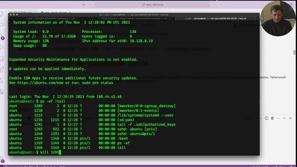Click the '/lib/systemd/systemd --user' row
Viewport: 297px width, 167px height.
coord(91,115)
